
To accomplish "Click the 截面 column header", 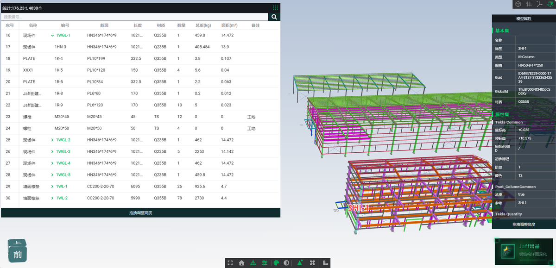I will click(x=104, y=25).
